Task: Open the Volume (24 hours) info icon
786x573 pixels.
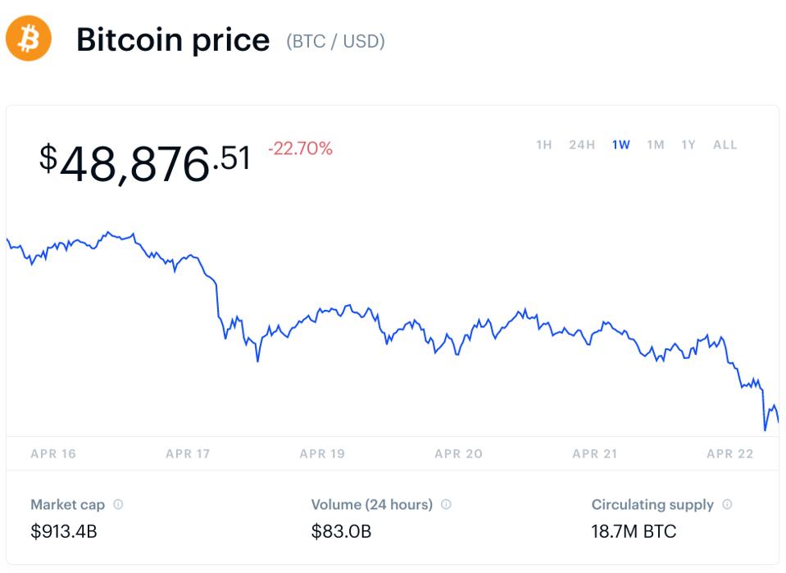Action: tap(446, 505)
